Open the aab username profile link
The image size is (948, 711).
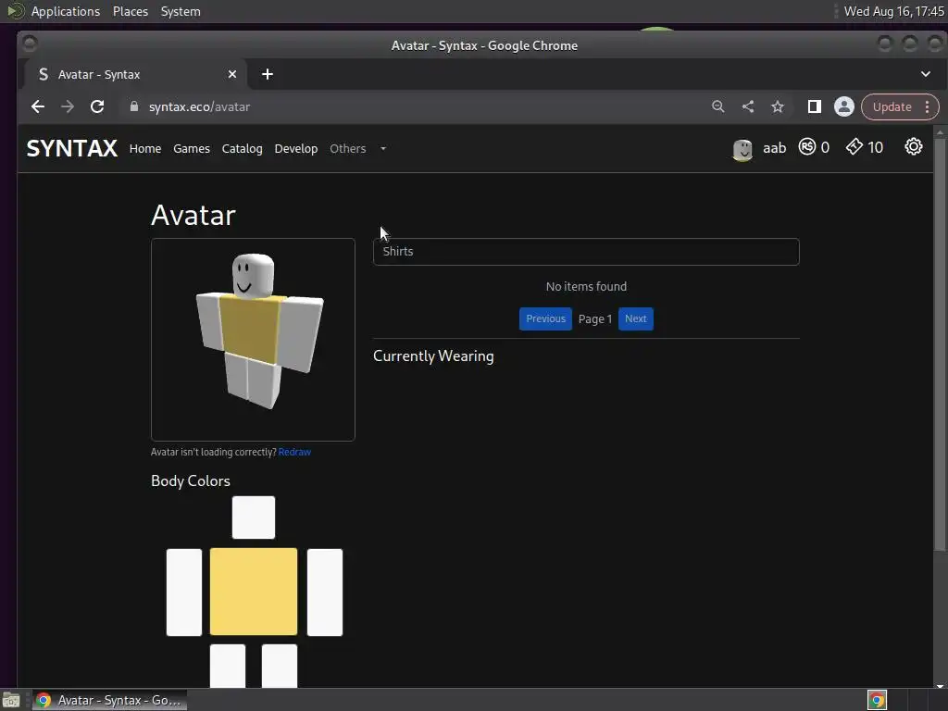[x=775, y=148]
